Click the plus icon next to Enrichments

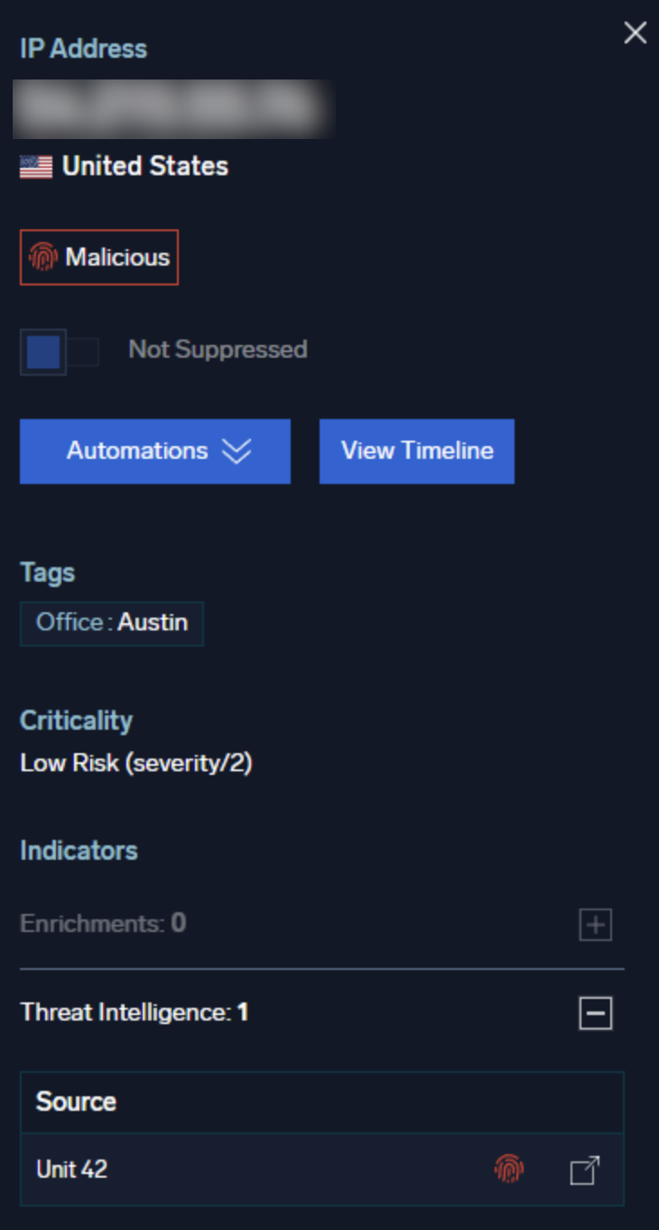tap(595, 926)
